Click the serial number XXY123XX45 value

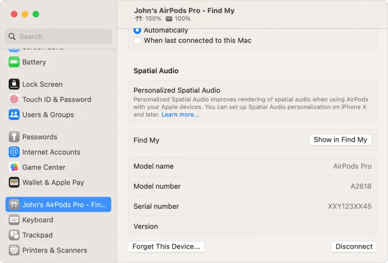click(x=349, y=206)
